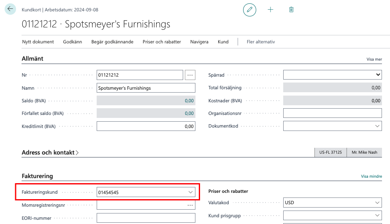Click the pencil edit icon

249,9
